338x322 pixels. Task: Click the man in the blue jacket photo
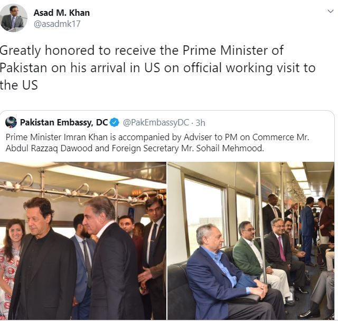227,273
